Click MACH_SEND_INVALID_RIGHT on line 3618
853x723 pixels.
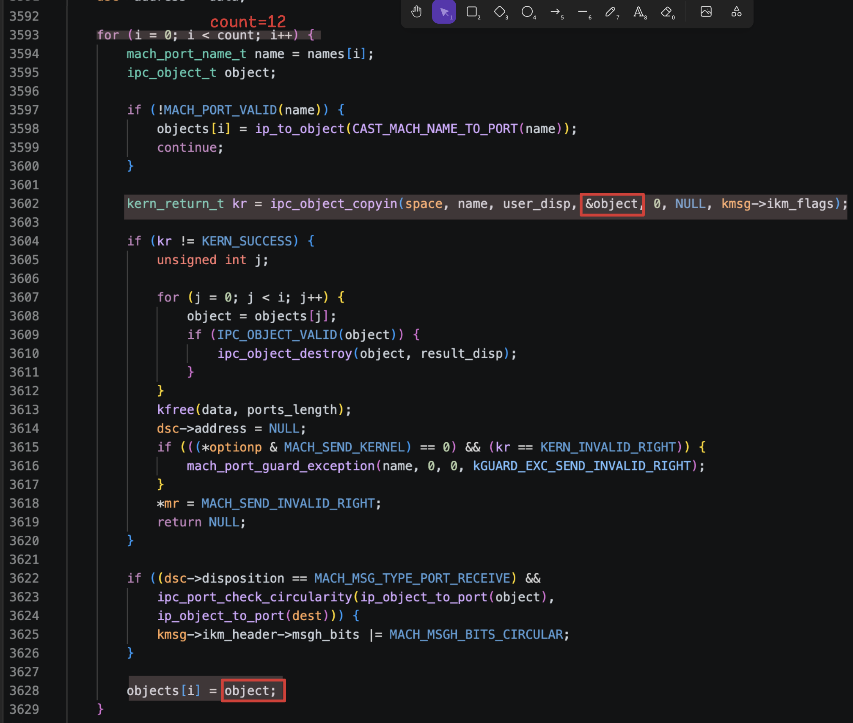pyautogui.click(x=288, y=504)
